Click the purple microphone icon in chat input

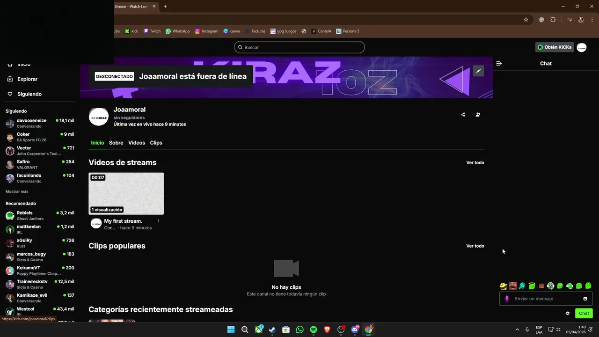pyautogui.click(x=507, y=299)
